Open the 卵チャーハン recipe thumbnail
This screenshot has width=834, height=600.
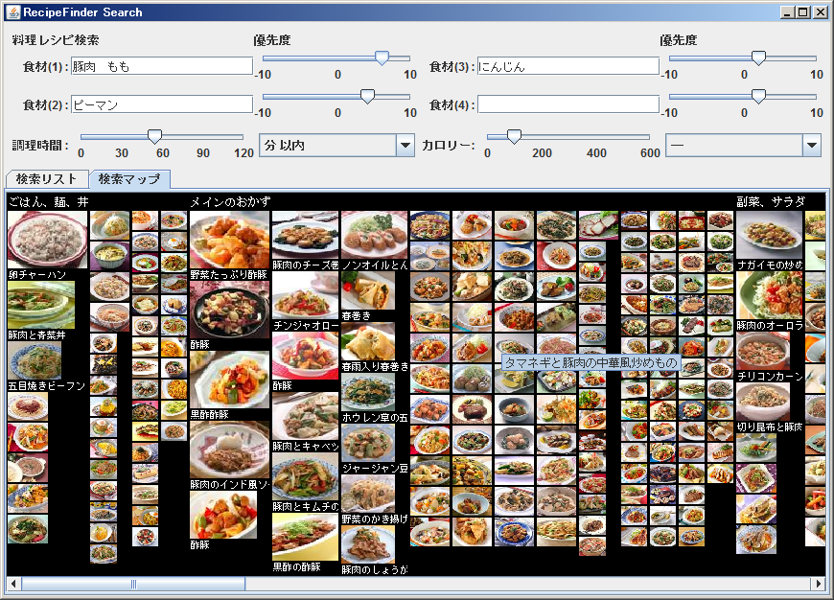point(47,239)
